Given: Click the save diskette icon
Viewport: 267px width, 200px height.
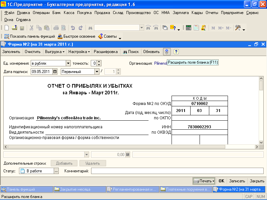Looking at the screenshot, I should [x=22, y=28].
